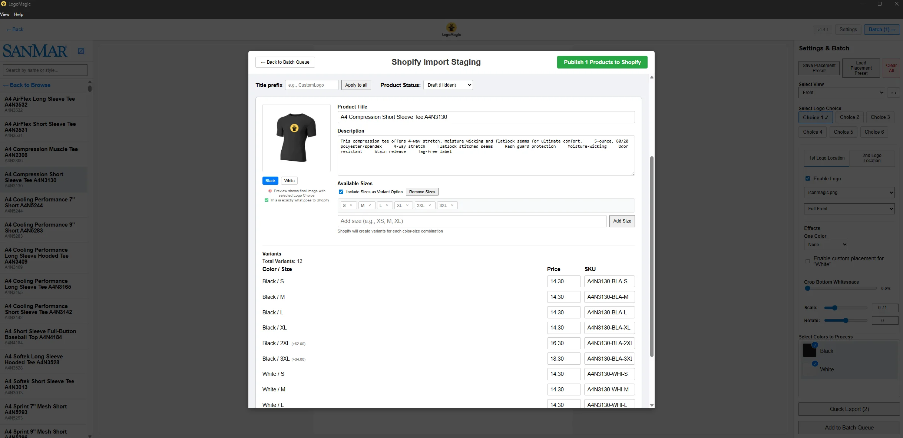Screen dimensions: 903x438
Task: Click Apply to all button
Action: [356, 85]
